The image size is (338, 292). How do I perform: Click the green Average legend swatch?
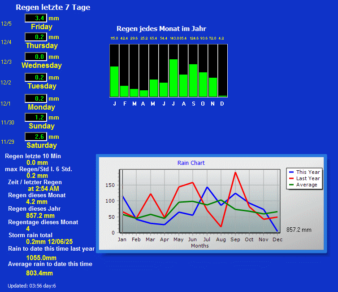291,185
